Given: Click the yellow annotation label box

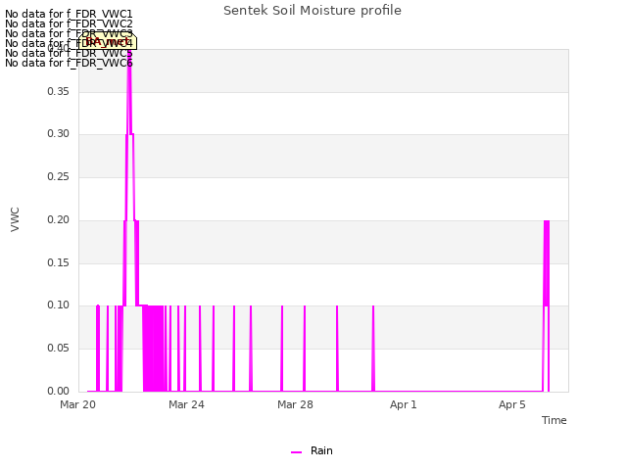Looking at the screenshot, I should [x=107, y=41].
